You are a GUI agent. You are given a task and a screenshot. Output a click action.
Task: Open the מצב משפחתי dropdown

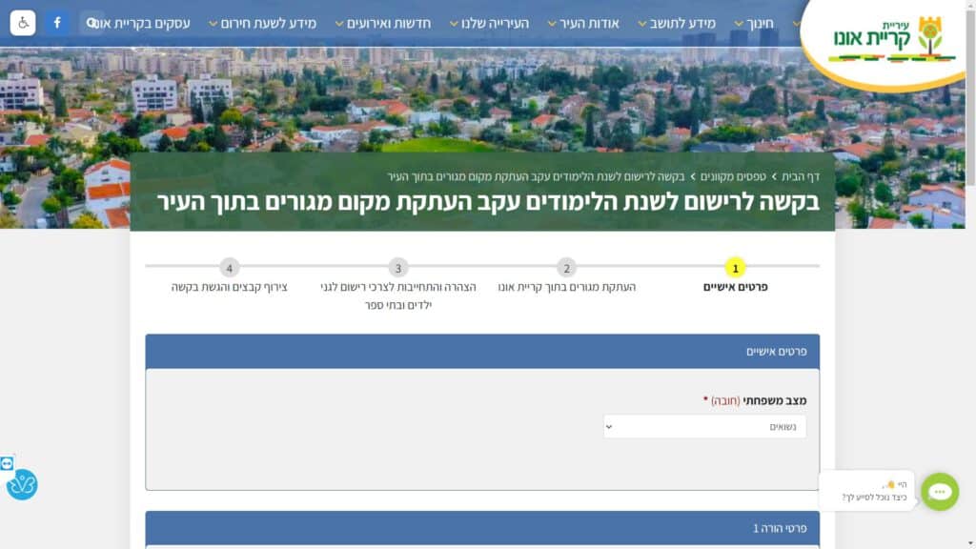[x=704, y=426]
